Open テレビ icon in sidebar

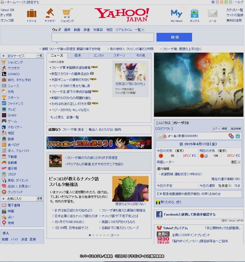tap(4, 109)
